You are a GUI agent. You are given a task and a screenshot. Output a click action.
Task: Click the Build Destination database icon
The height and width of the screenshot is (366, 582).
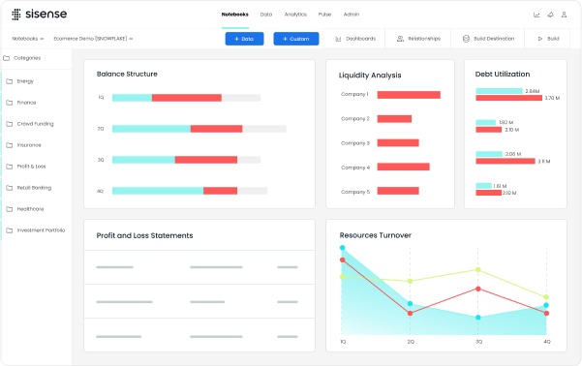[x=466, y=39]
